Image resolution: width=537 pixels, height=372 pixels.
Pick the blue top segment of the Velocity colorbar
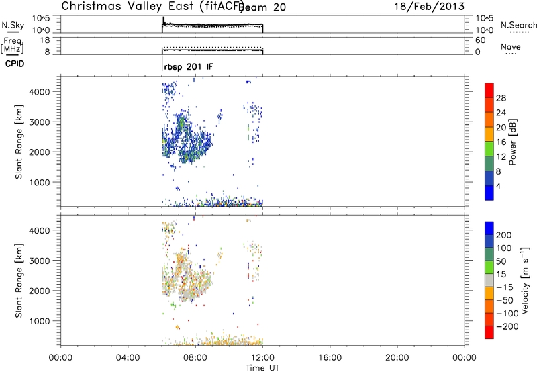(x=489, y=228)
